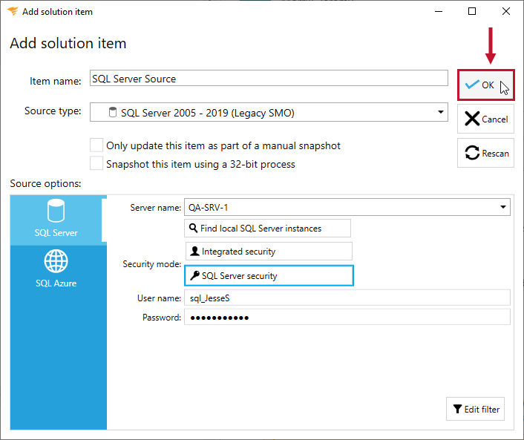Close the Add solution item window
This screenshot has height=440, width=524.
click(x=506, y=11)
